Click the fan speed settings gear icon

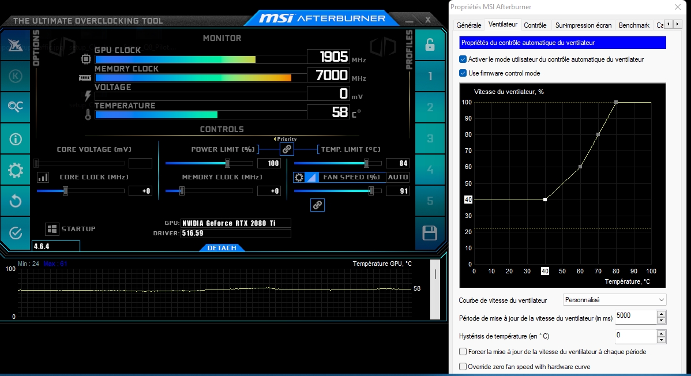[x=299, y=177]
